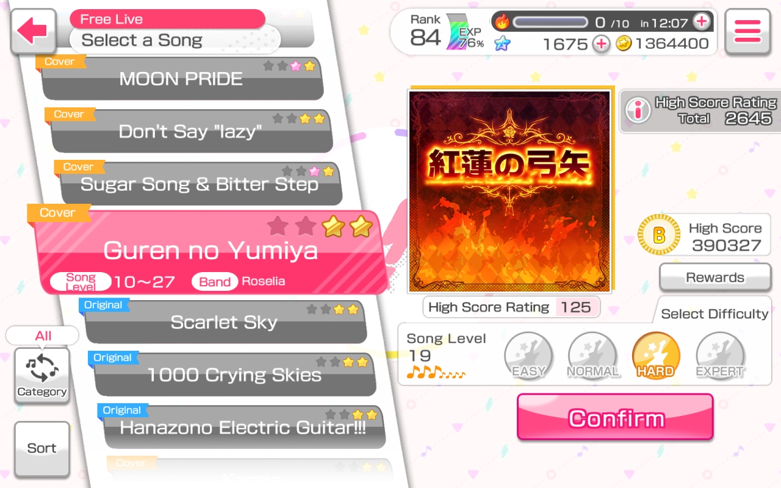Click the Confirm button

pos(615,418)
